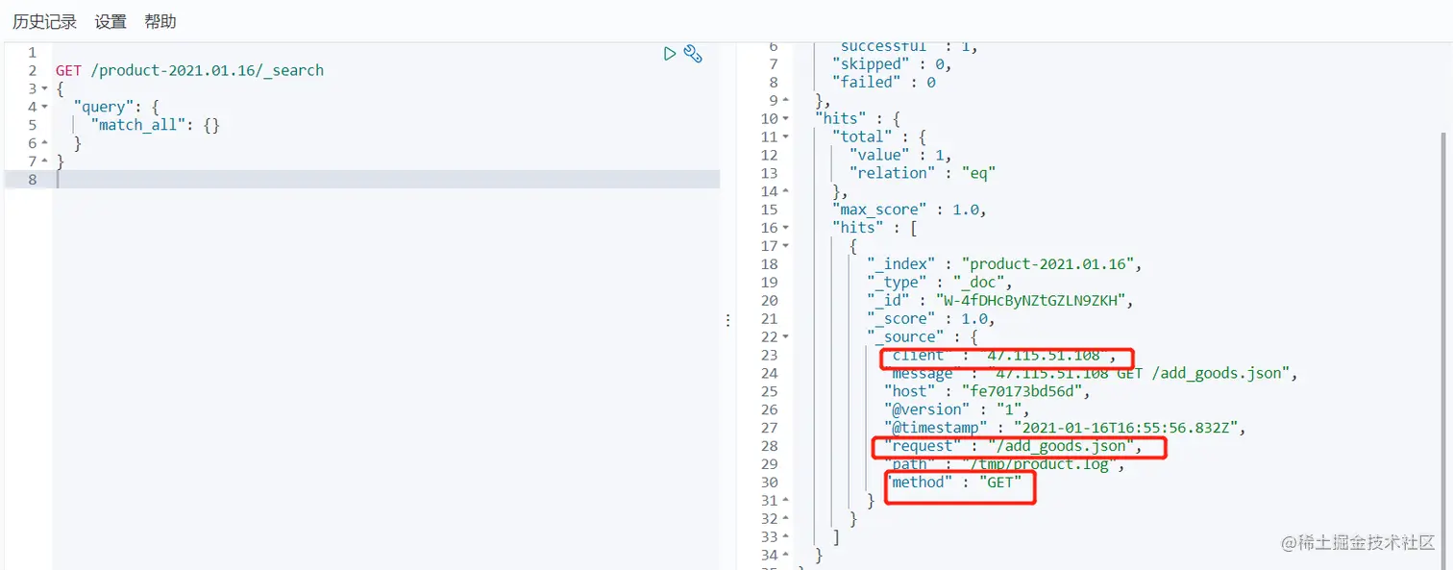Collapse the "total" object at output line 11
The height and width of the screenshot is (570, 1453).
786,136
